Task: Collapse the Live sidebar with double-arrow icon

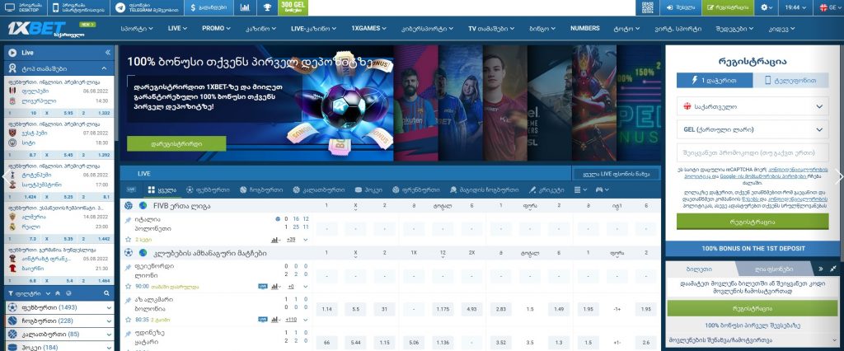Action: 107,52
